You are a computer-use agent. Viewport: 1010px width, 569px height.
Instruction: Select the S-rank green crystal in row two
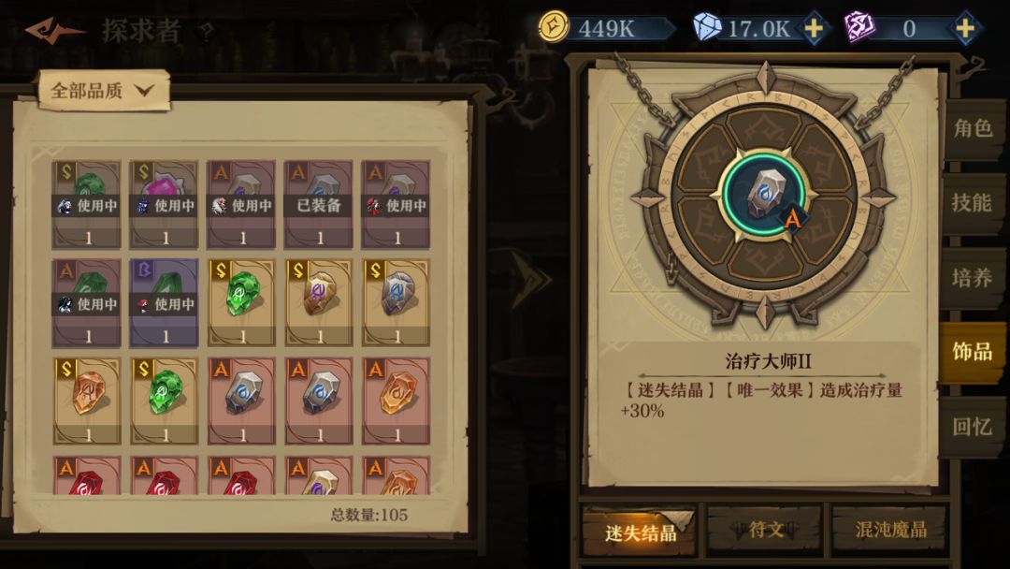(x=241, y=302)
